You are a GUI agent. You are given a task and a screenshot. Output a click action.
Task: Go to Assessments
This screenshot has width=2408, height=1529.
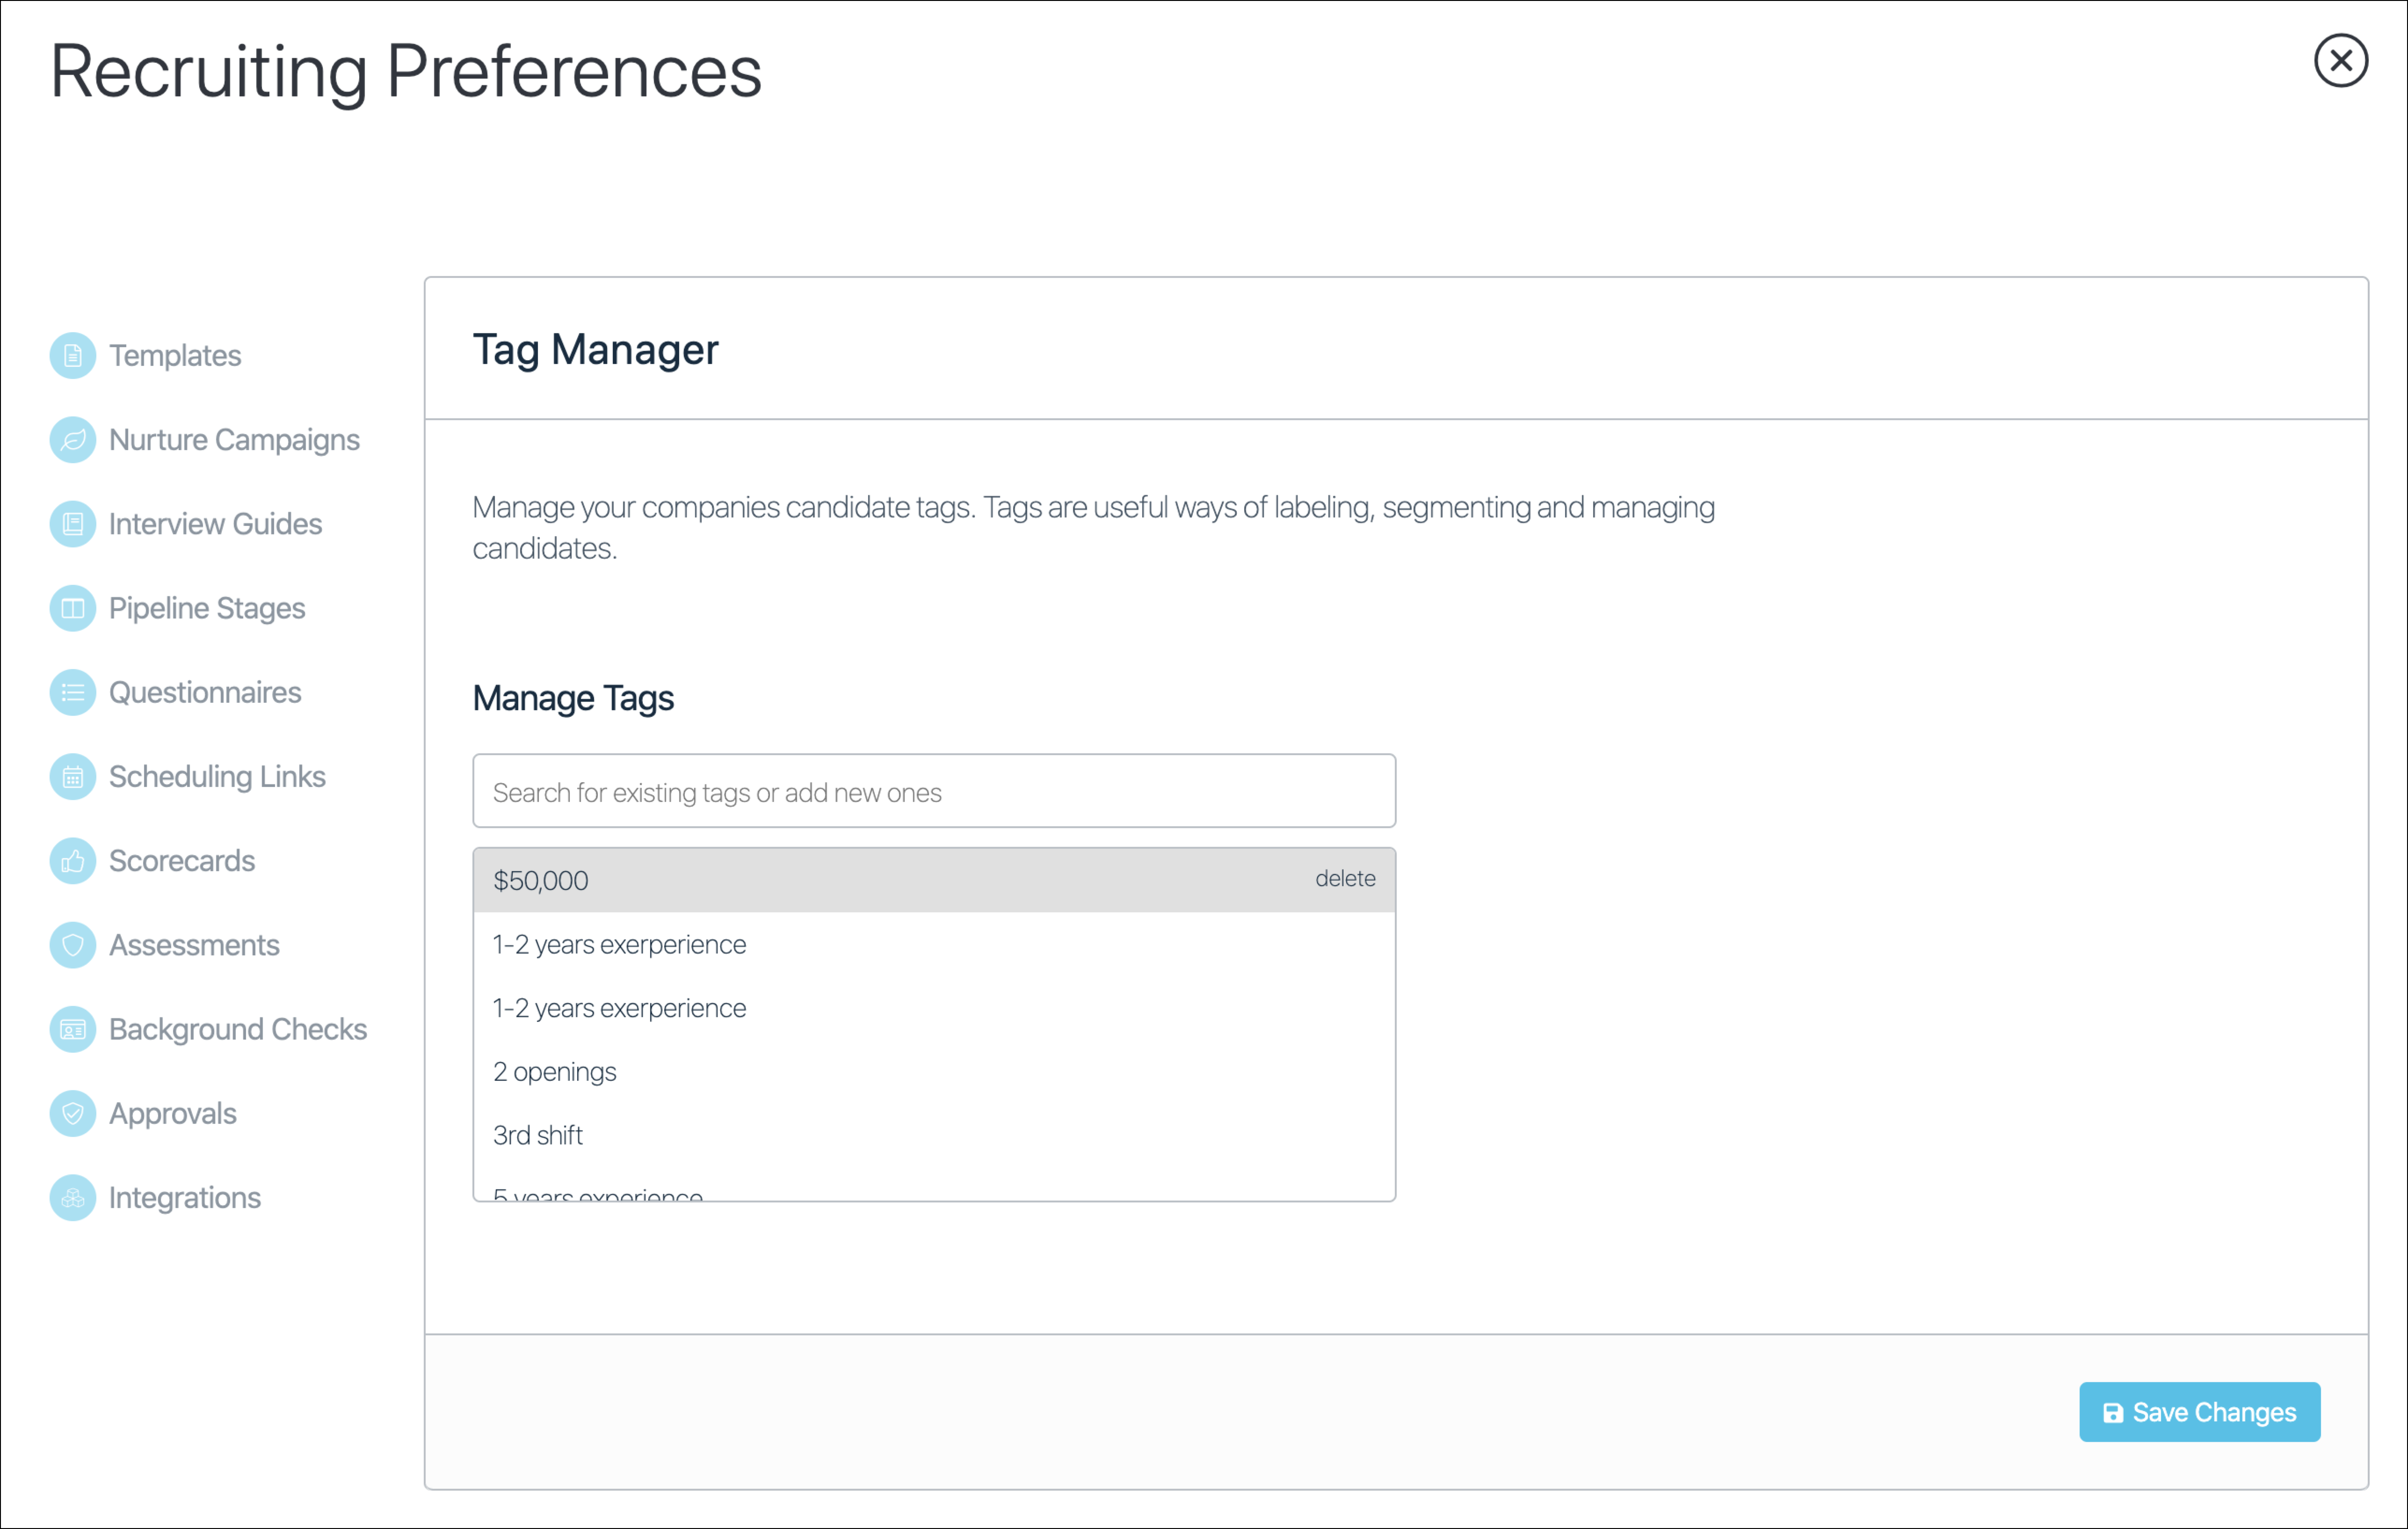[194, 945]
